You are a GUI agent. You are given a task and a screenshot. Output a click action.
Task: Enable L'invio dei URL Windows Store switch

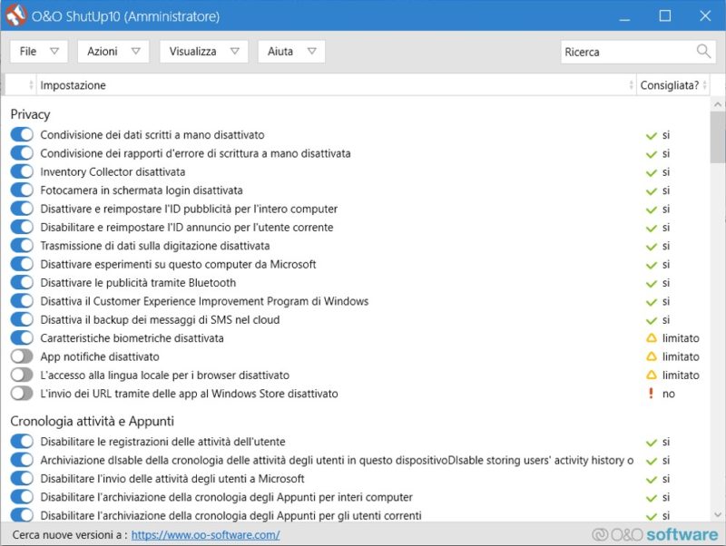pyautogui.click(x=22, y=394)
